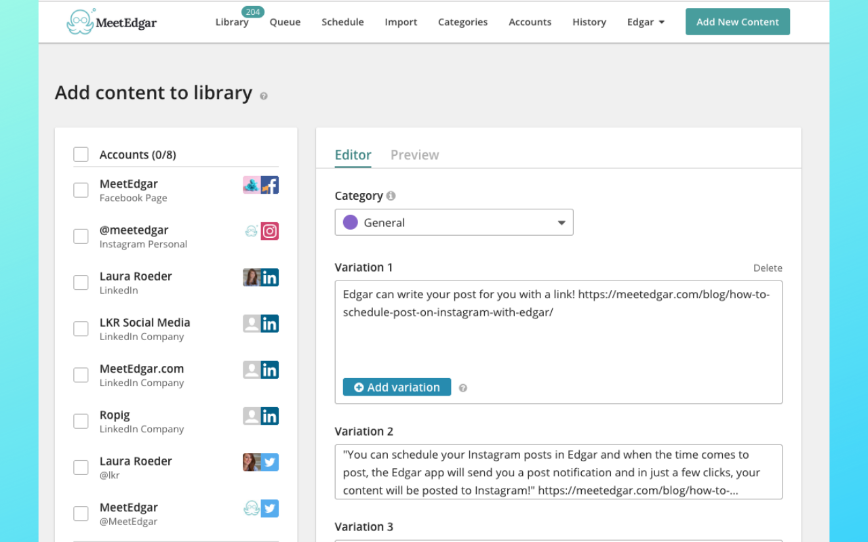Click the LKR Social Media account name

(x=145, y=322)
